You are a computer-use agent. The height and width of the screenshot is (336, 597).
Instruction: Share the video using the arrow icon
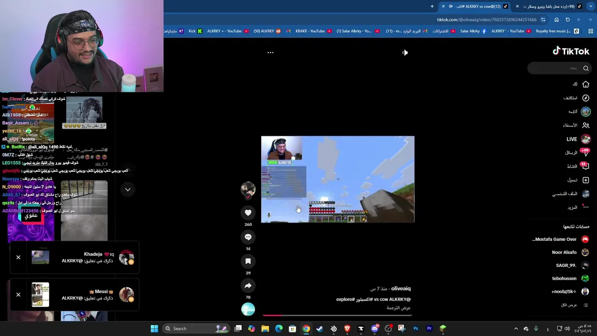click(248, 286)
